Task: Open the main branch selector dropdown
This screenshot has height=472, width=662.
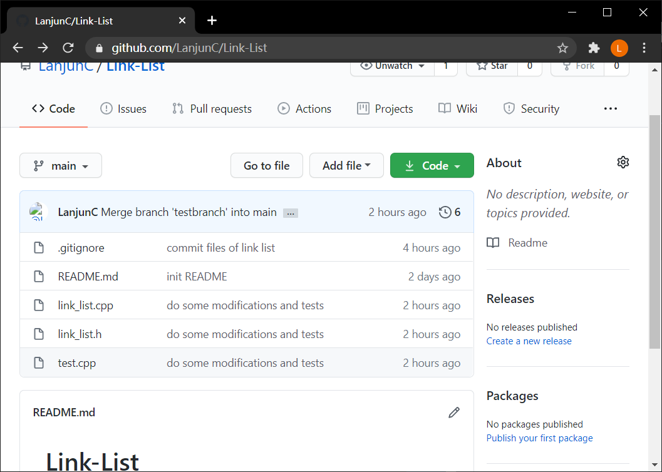Action: [61, 165]
